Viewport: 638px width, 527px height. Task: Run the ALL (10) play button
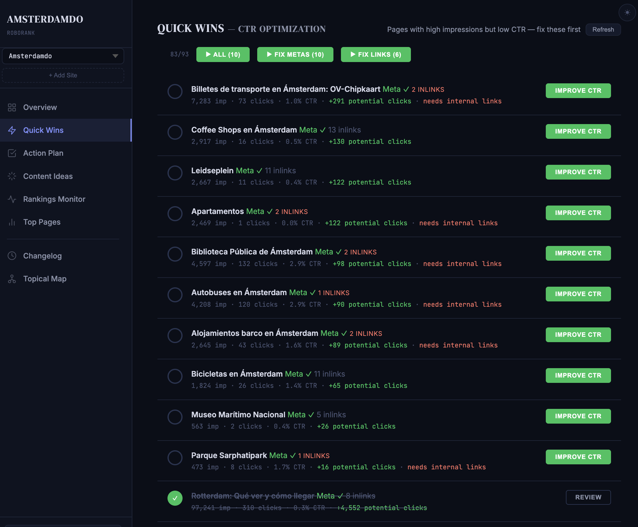click(x=223, y=55)
